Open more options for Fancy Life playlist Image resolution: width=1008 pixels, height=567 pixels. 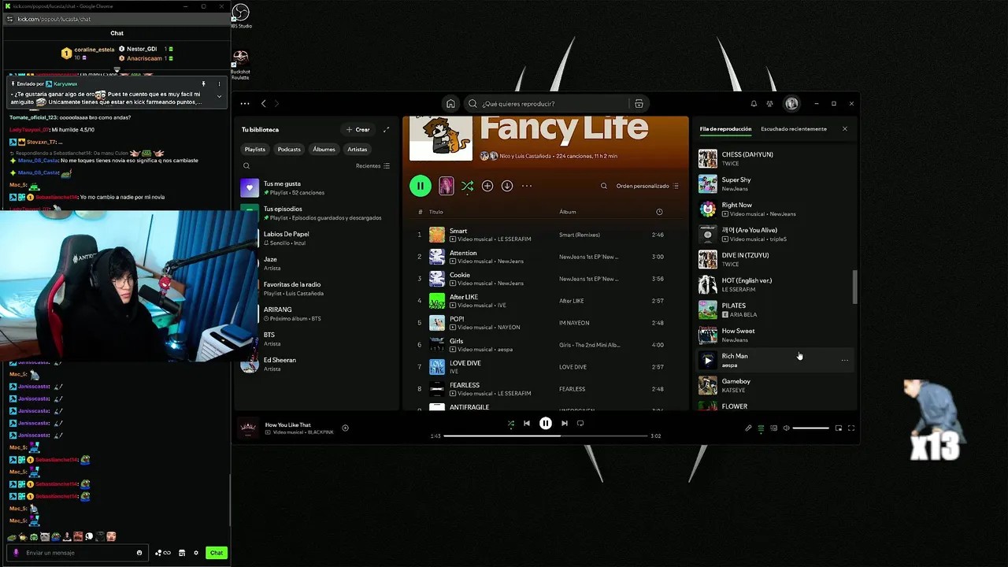pyautogui.click(x=527, y=186)
